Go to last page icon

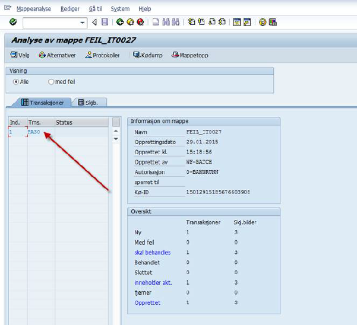coord(222,22)
